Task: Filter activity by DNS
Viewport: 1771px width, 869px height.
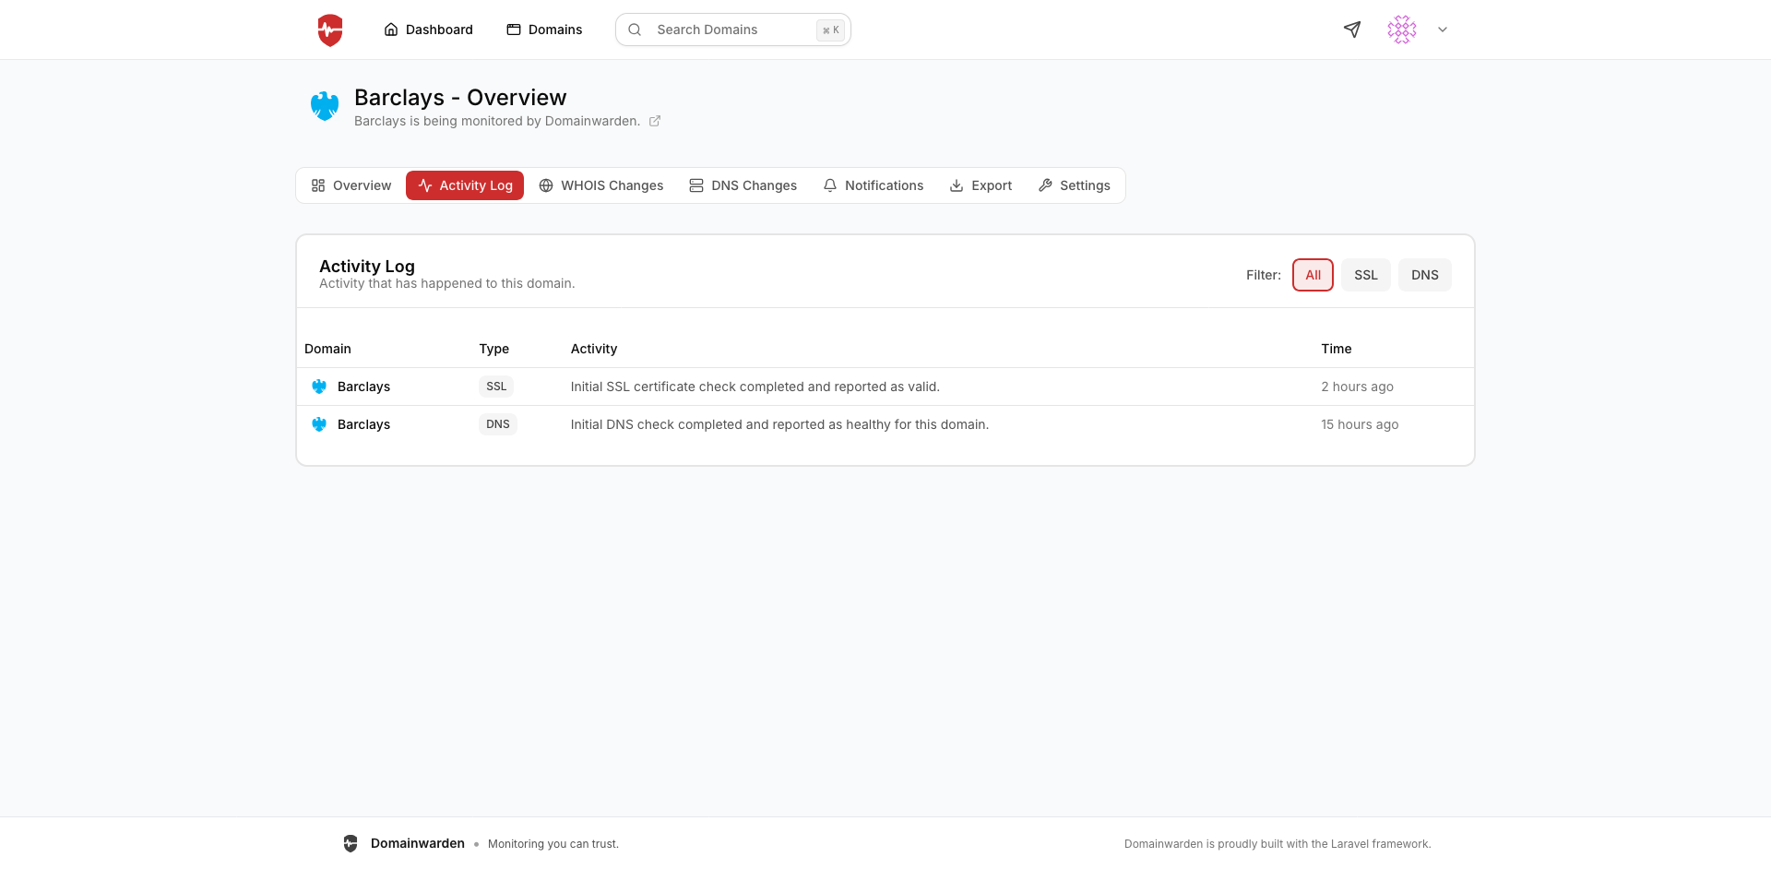Action: (1425, 275)
